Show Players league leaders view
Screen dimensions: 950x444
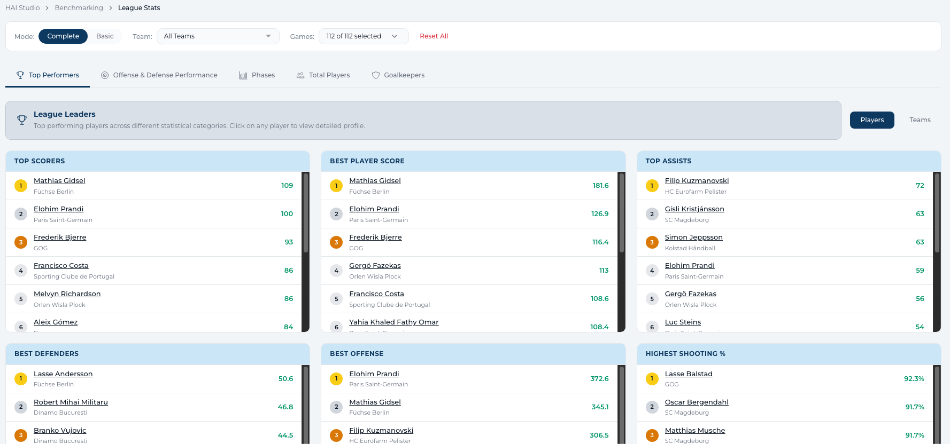pos(871,120)
